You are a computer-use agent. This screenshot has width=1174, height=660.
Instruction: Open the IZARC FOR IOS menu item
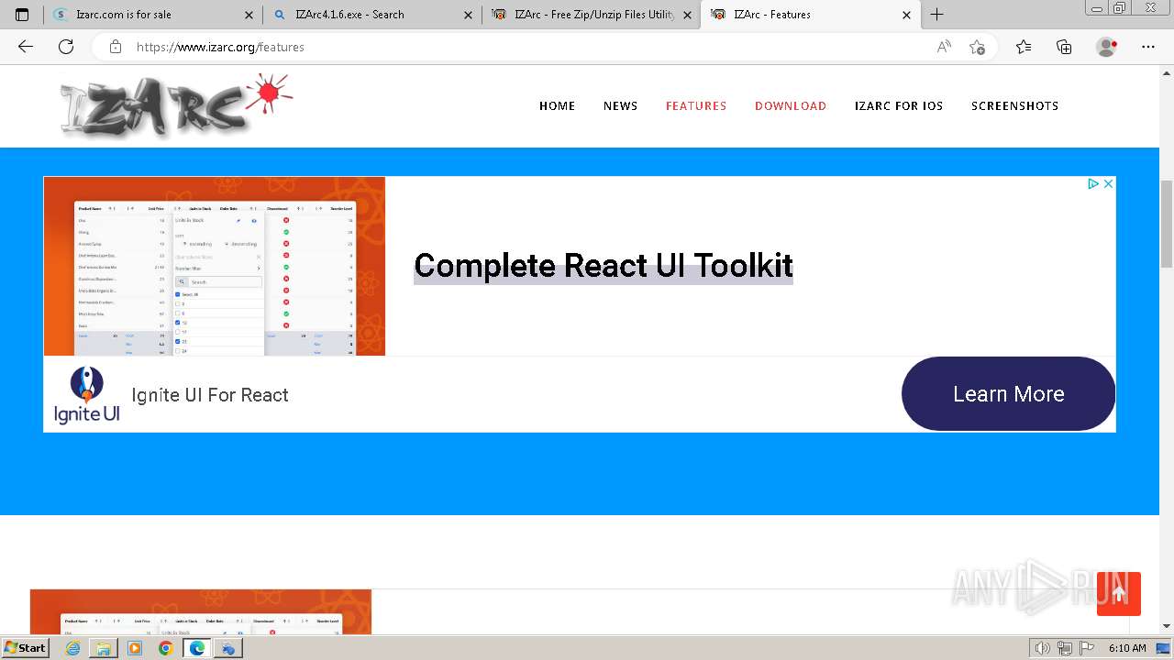[x=899, y=105]
